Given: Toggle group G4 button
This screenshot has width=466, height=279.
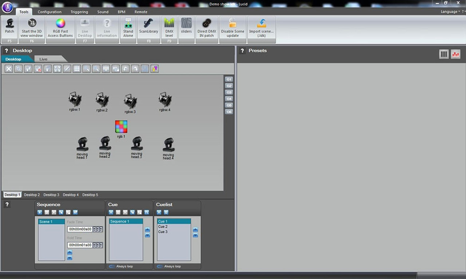Looking at the screenshot, I should [x=229, y=99].
